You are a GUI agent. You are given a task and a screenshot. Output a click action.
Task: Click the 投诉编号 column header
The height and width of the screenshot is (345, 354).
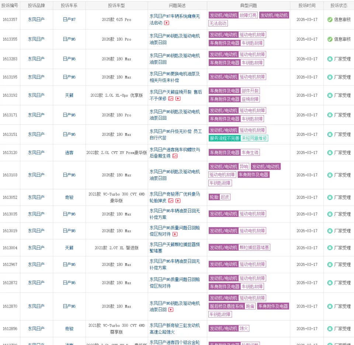10,6
